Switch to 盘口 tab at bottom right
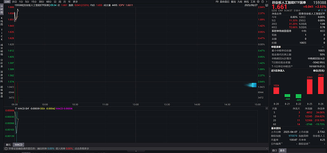The width and height of the screenshot is (327, 153). 275,151
